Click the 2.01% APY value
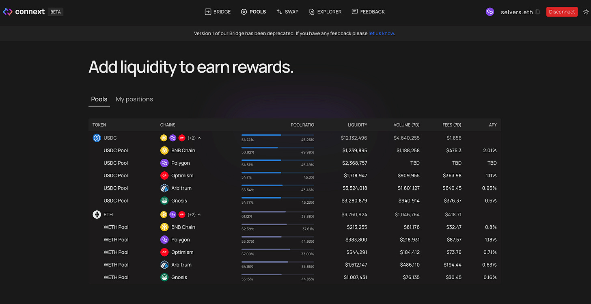 tap(490, 151)
